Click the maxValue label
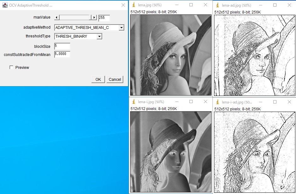The height and width of the screenshot is (194, 296). pos(42,17)
